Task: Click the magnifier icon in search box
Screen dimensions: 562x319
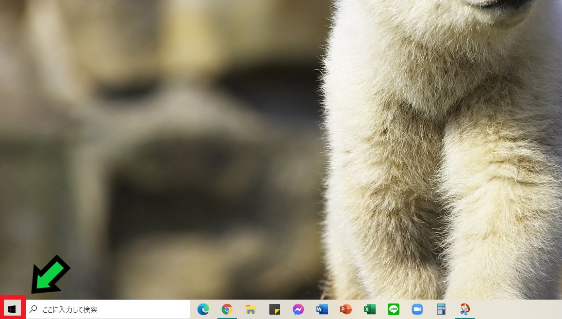Action: [33, 309]
